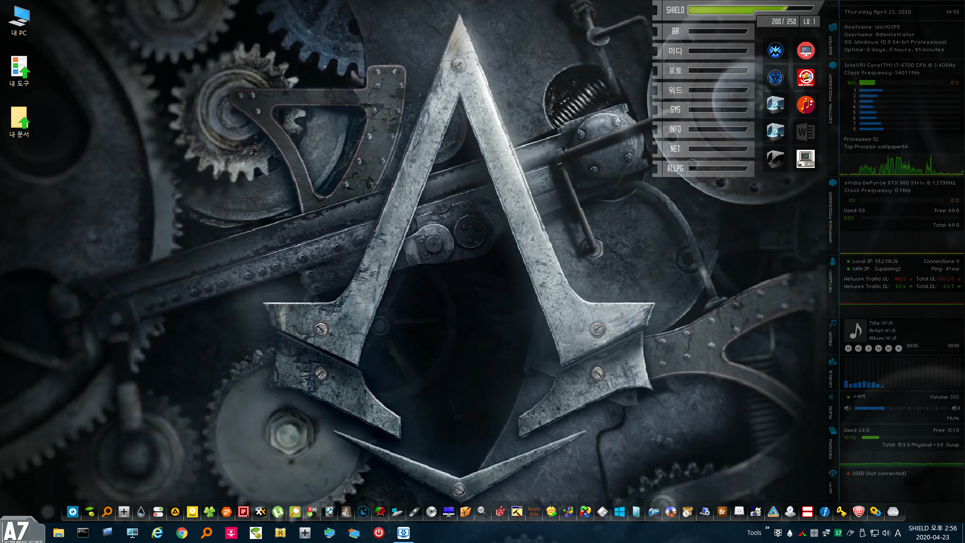Toggle the IME A language indicator
This screenshot has height=543, width=965.
[x=898, y=533]
